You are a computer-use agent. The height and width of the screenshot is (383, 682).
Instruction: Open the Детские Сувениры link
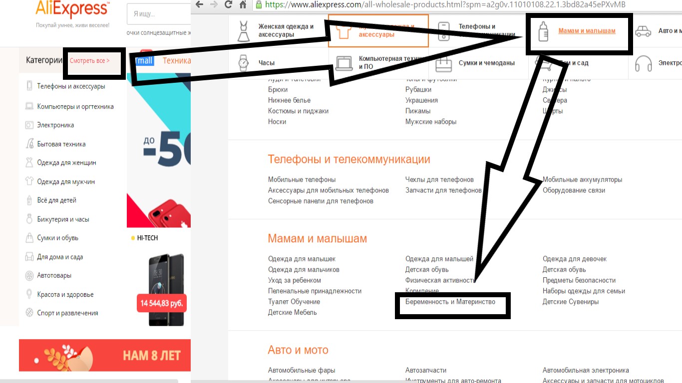(571, 302)
